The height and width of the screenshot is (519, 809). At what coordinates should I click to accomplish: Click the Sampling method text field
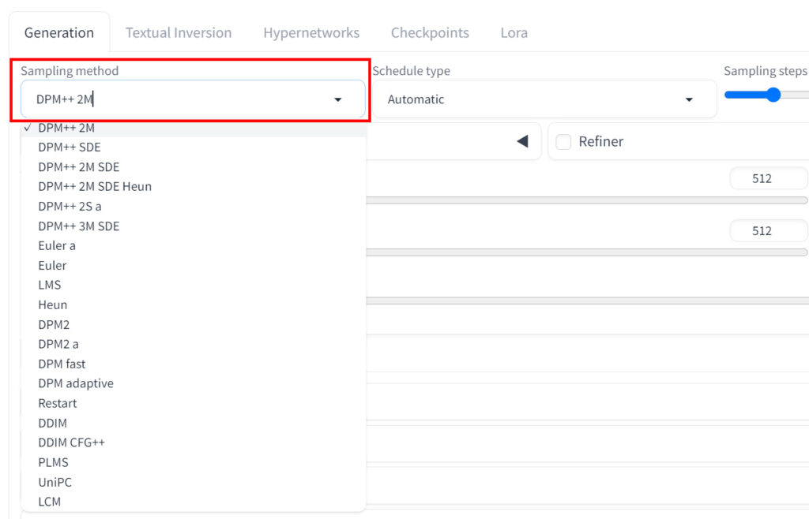174,99
